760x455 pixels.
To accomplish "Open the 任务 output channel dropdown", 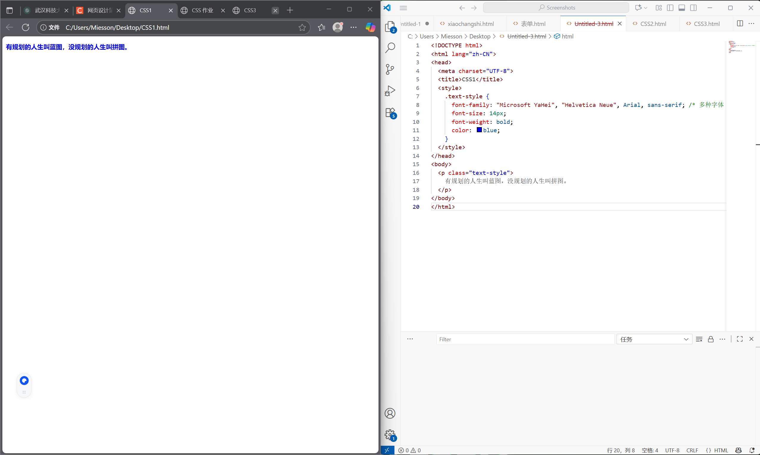I will pyautogui.click(x=654, y=339).
